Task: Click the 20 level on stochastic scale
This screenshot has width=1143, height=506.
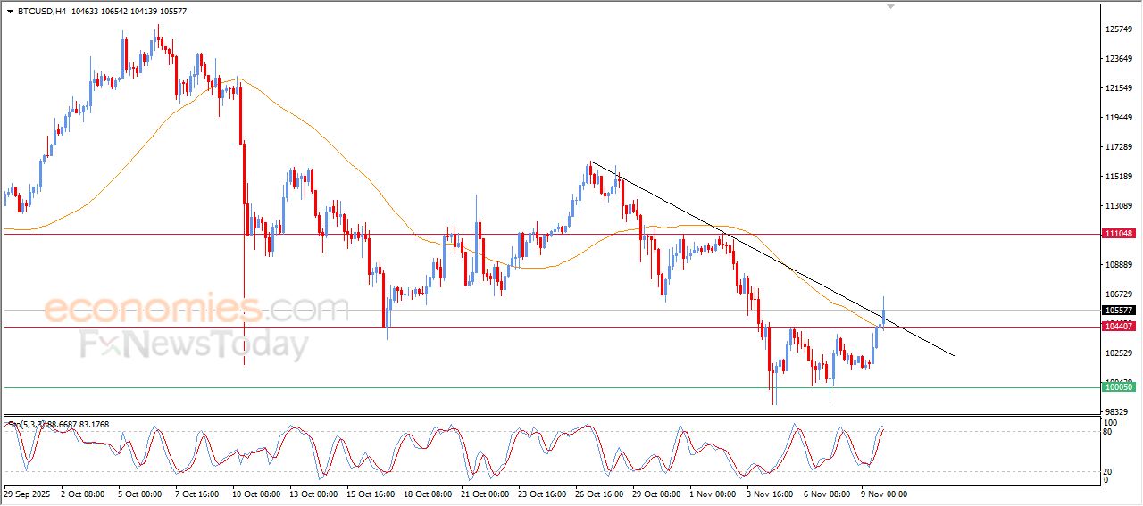Action: [x=1109, y=470]
